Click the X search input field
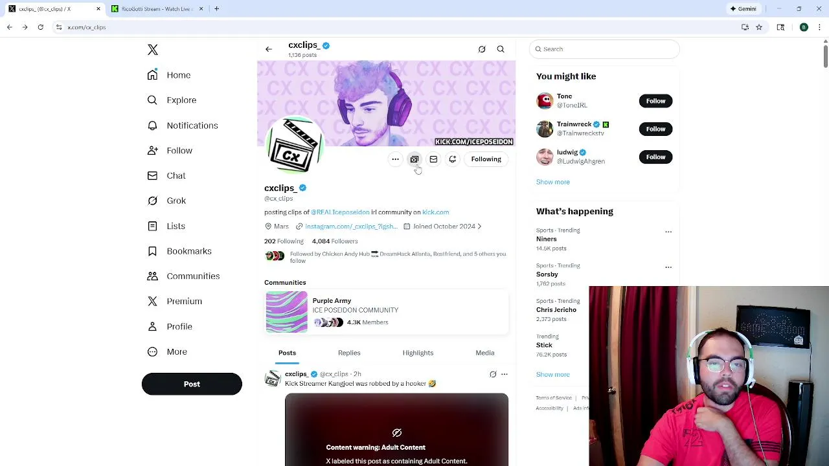The width and height of the screenshot is (829, 466). [x=604, y=49]
